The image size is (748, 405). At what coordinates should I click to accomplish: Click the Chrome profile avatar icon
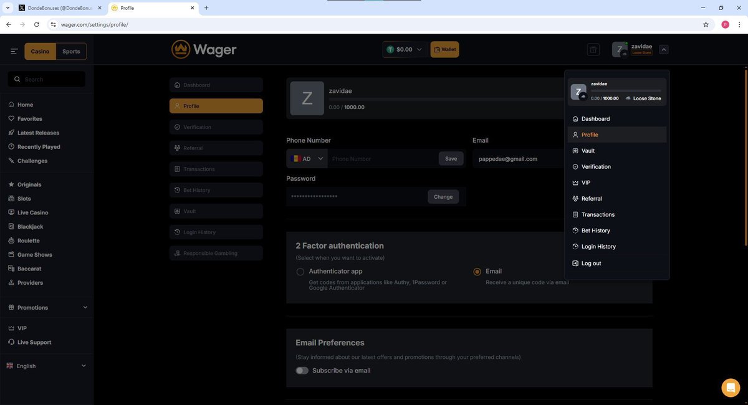725,24
